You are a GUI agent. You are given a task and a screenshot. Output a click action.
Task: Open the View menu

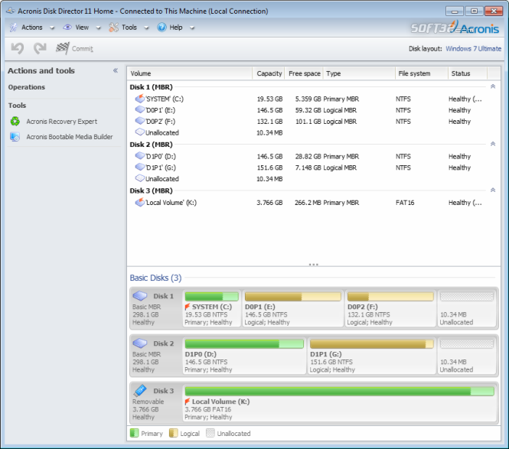point(82,28)
